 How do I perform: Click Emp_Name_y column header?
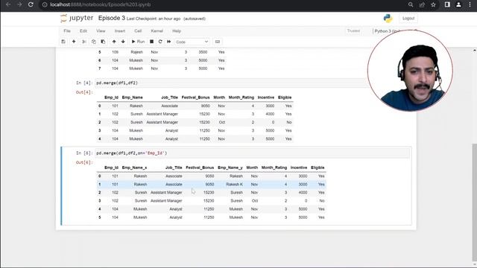click(x=230, y=167)
